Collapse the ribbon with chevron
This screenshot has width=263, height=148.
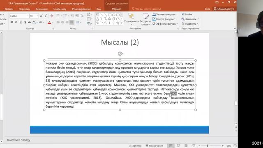coord(235,29)
